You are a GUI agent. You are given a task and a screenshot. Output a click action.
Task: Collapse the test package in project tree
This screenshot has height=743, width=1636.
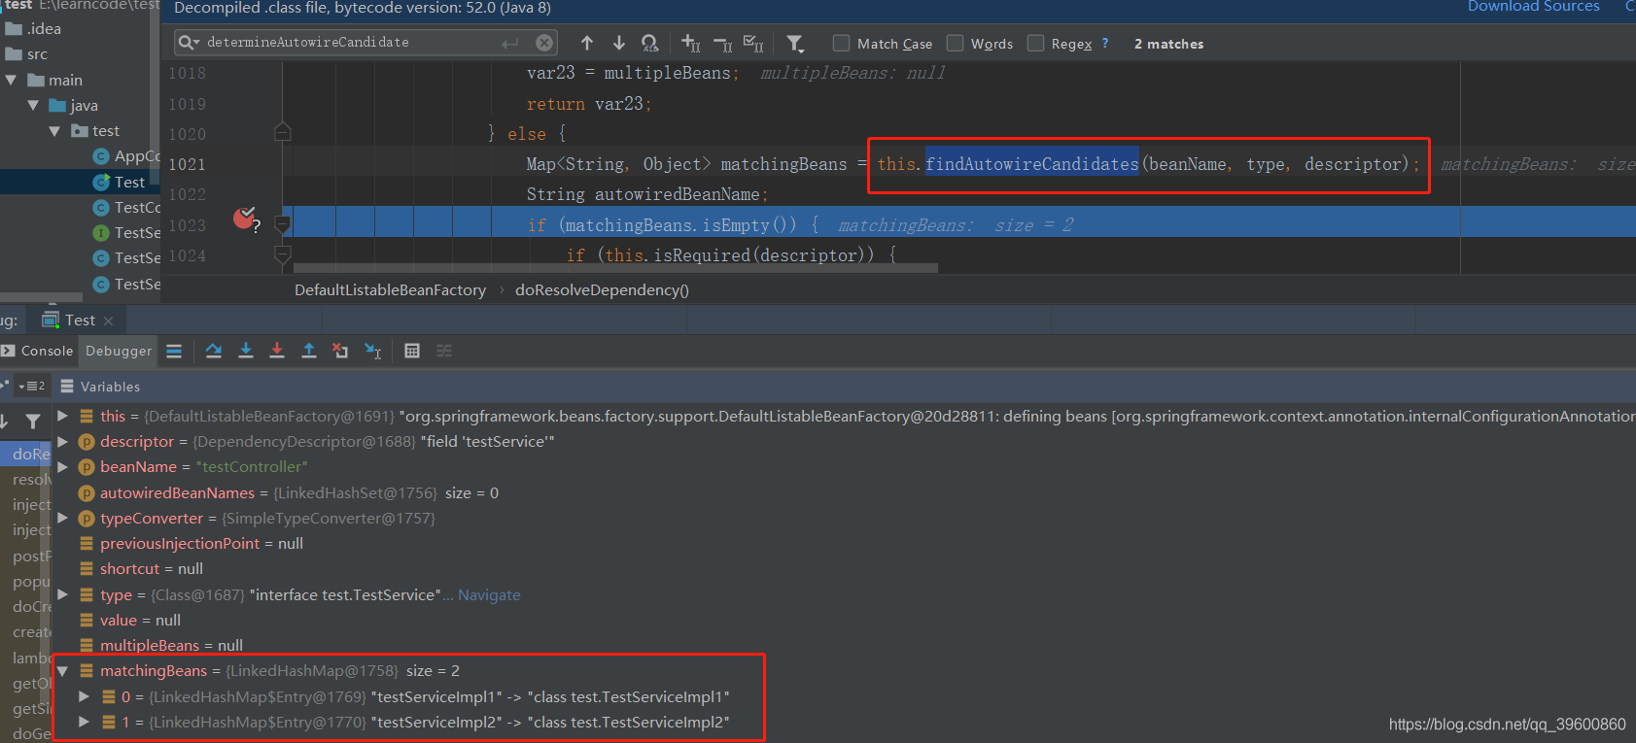54,131
